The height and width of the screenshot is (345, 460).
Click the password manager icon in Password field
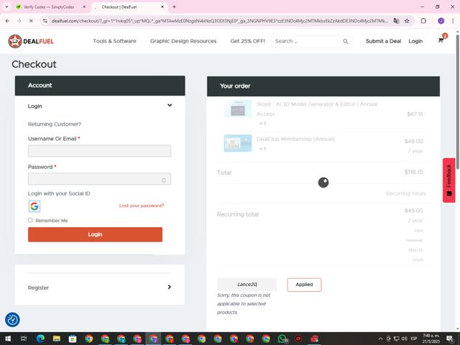point(164,180)
